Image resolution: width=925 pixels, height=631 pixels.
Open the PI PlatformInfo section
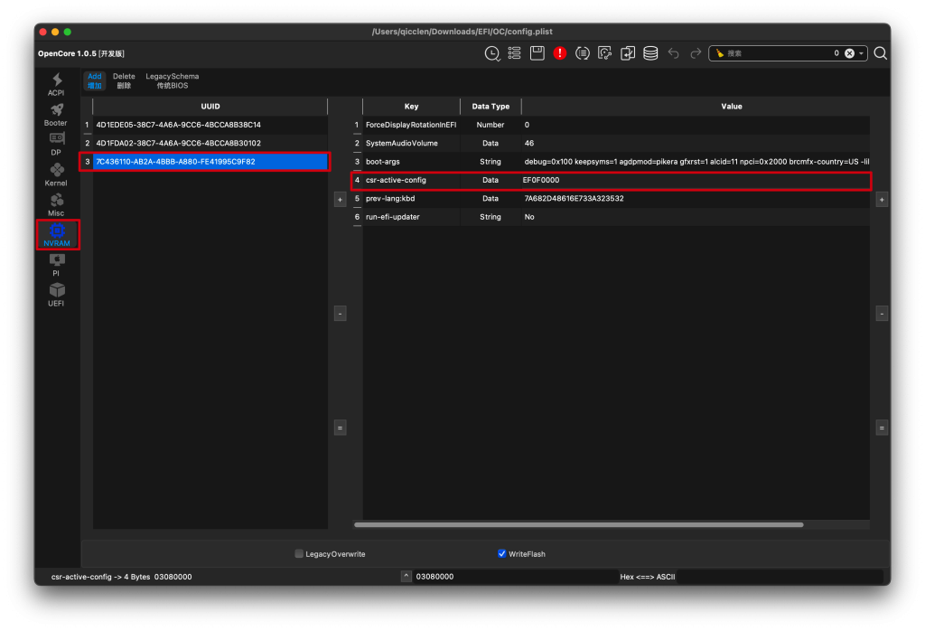56,265
